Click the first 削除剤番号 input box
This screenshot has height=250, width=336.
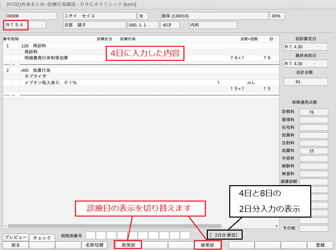coord(91,236)
